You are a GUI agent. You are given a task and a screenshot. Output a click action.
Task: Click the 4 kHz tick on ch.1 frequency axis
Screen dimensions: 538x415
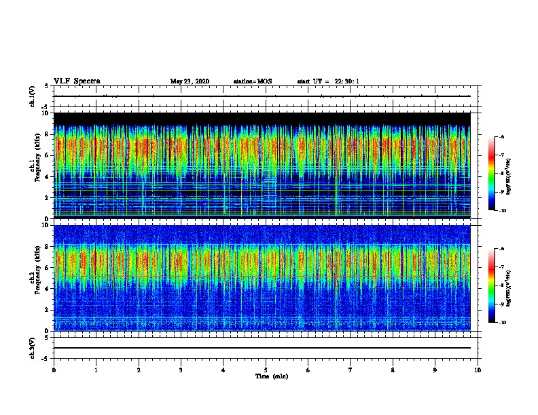pos(47,177)
